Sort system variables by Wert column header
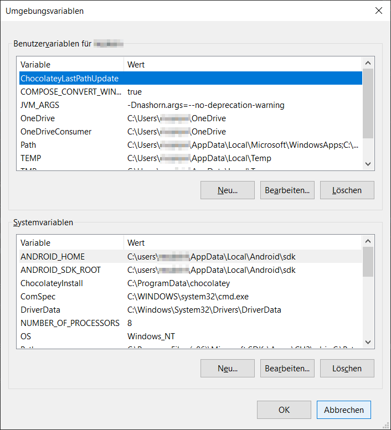391x430 pixels. pyautogui.click(x=243, y=243)
